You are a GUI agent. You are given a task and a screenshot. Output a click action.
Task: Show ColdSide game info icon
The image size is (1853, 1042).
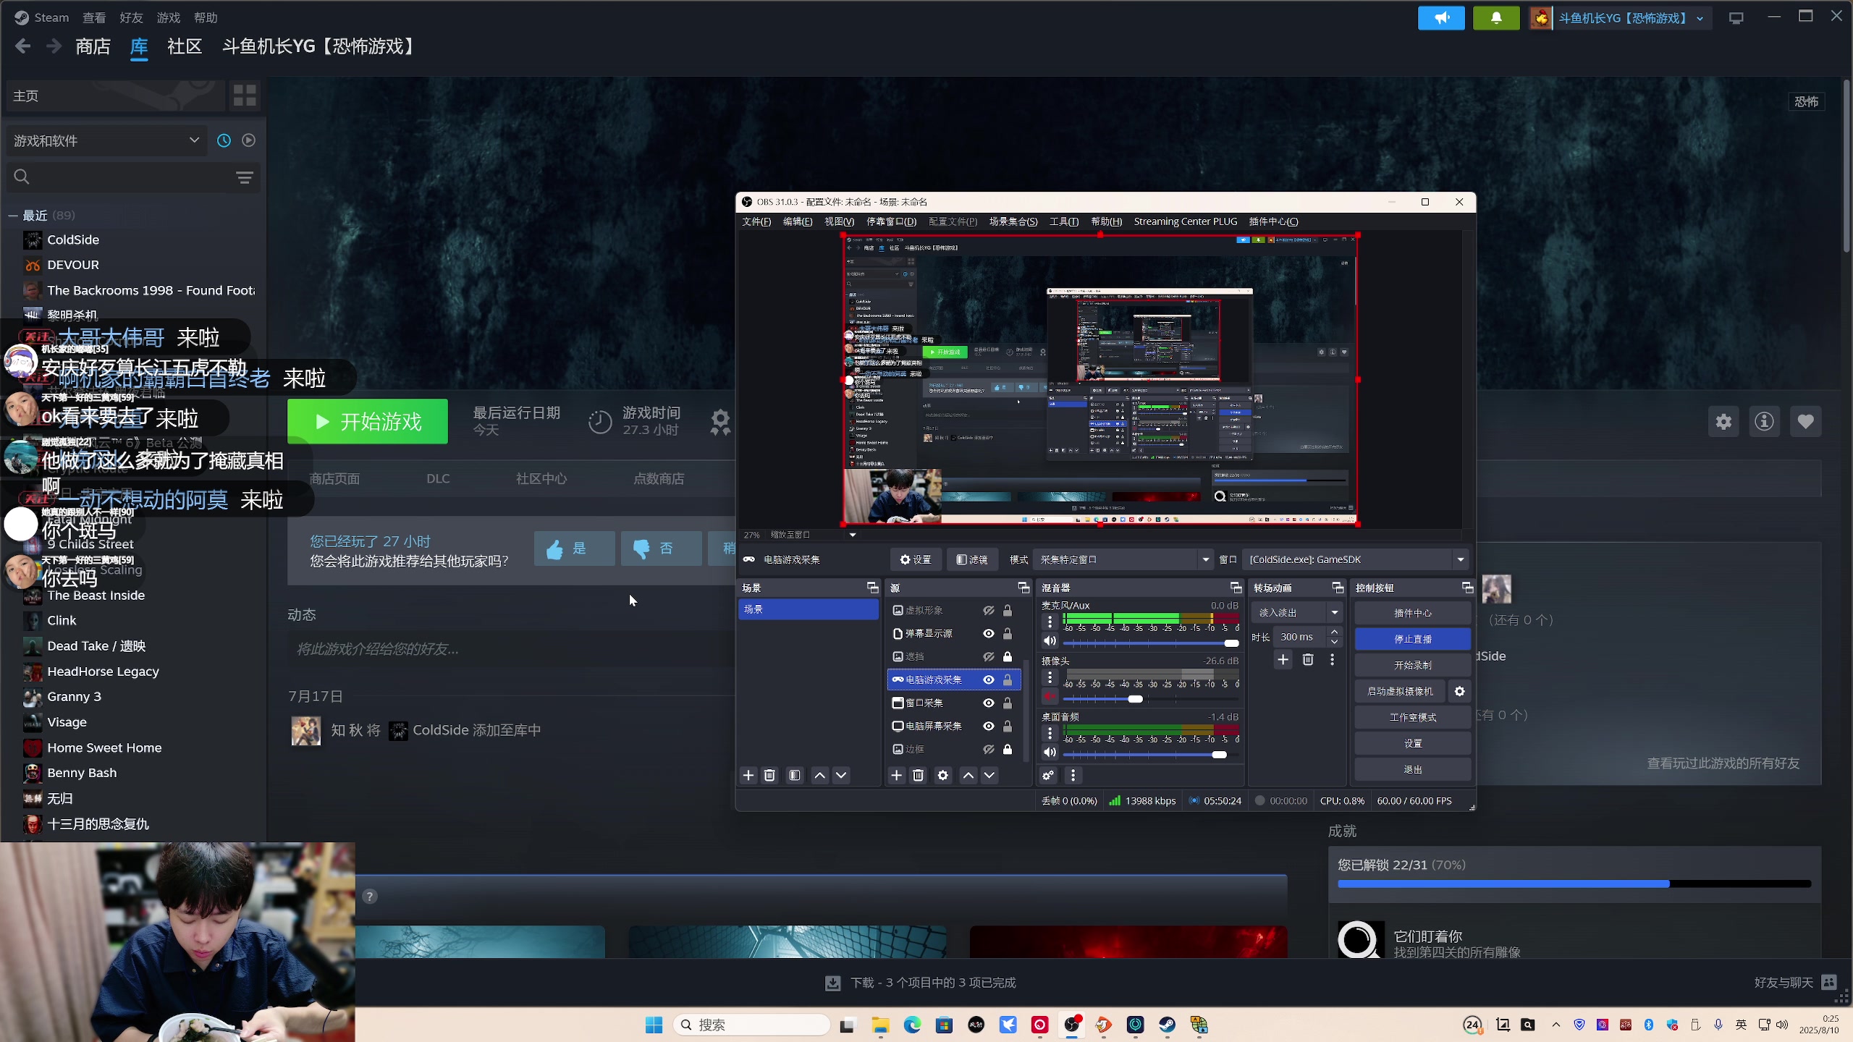tap(1764, 421)
